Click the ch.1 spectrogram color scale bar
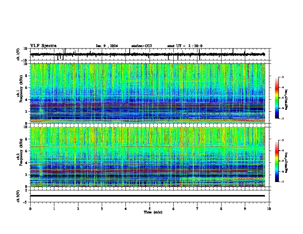Screen dimensions: 303x234 (x=277, y=98)
